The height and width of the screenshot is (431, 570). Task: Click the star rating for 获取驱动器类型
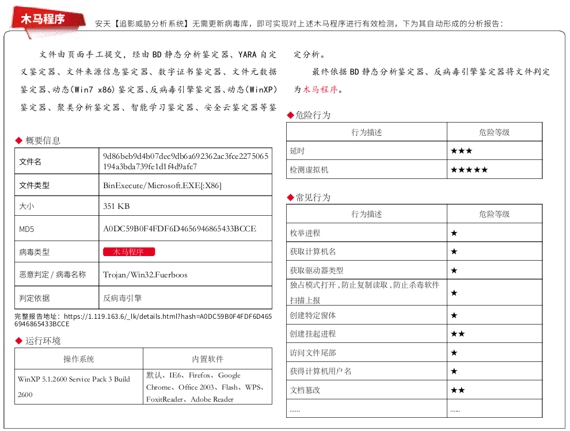[x=454, y=270]
